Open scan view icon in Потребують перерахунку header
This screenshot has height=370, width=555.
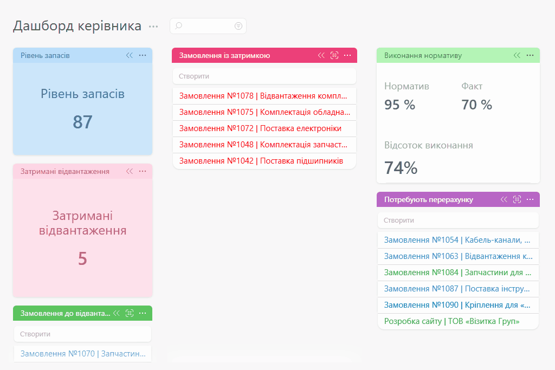517,199
